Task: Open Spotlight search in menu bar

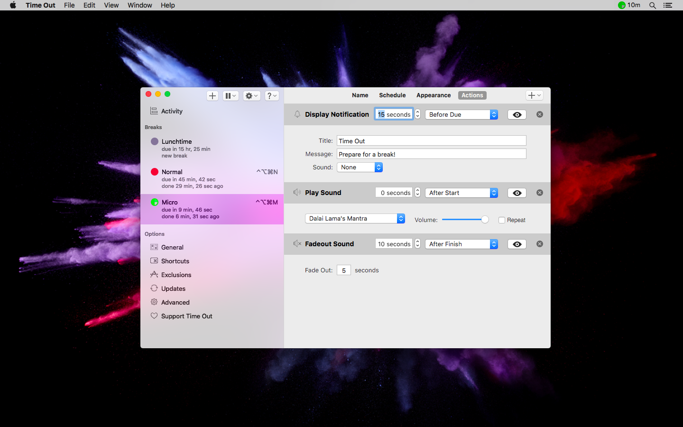Action: [x=653, y=5]
